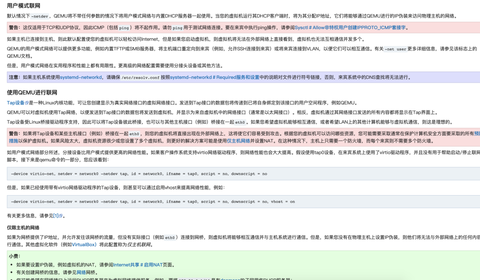Click the 仅限主机的网络 heading

(x=23, y=228)
